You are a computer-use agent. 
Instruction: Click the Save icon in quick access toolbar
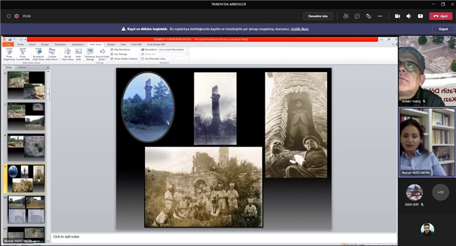pos(9,39)
